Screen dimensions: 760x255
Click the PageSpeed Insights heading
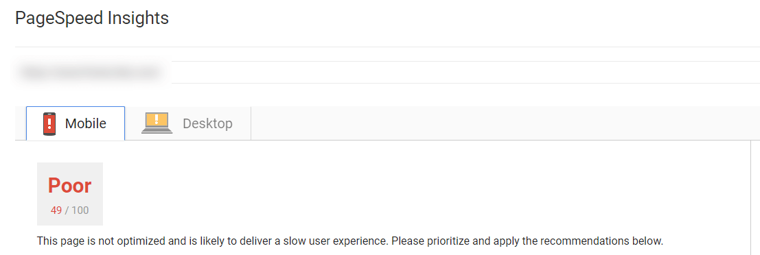click(x=92, y=19)
